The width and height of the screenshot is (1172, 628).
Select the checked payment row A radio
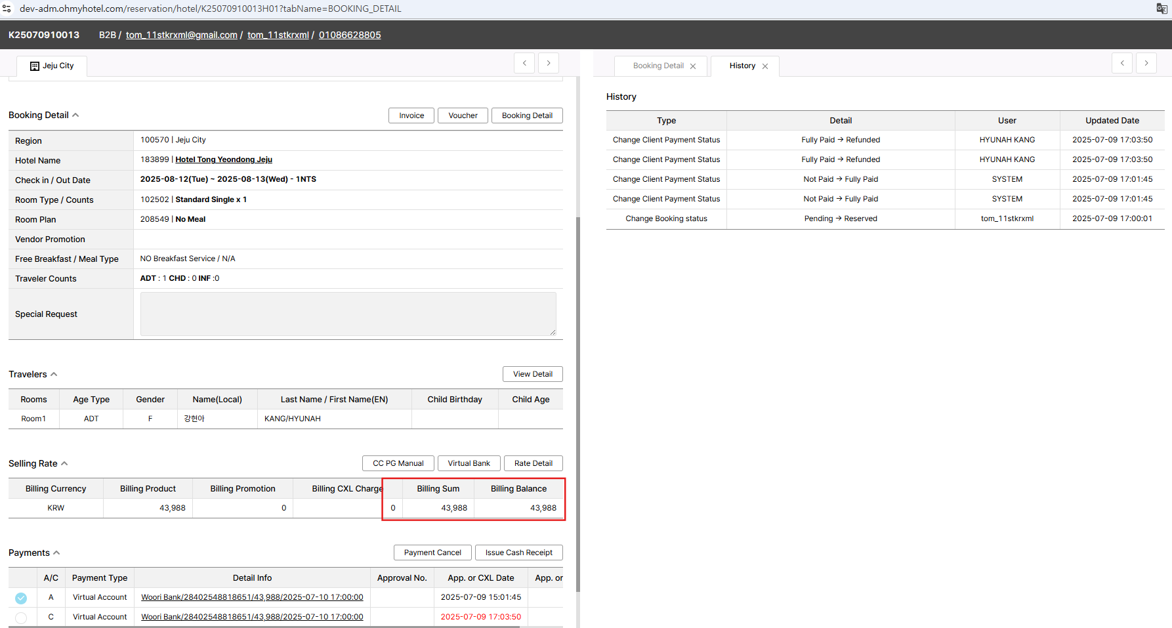tap(21, 598)
